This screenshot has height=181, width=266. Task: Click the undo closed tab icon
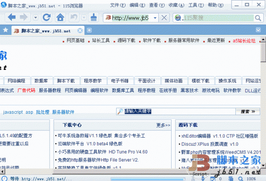(74, 17)
